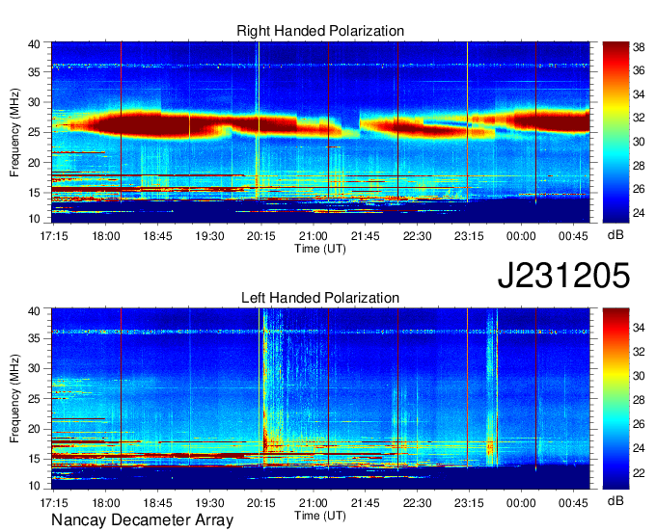656x532 pixels.
Task: Click the 35 MHz tick on Left Handed plot
Action: point(34,338)
